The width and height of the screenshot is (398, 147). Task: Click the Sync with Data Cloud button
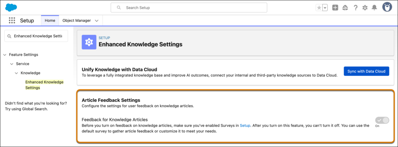pos(366,71)
